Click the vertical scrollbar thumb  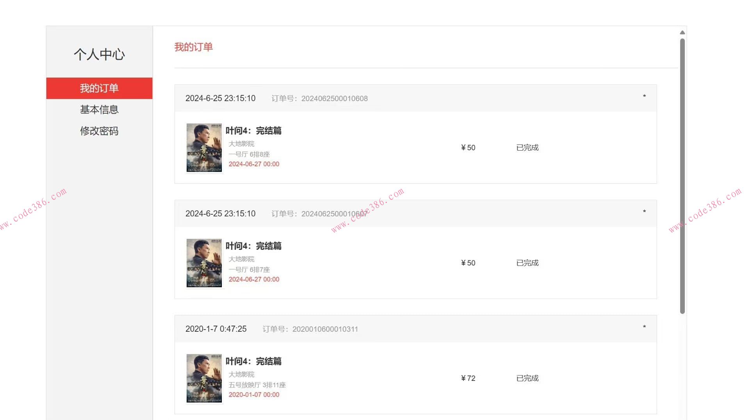[x=682, y=176]
